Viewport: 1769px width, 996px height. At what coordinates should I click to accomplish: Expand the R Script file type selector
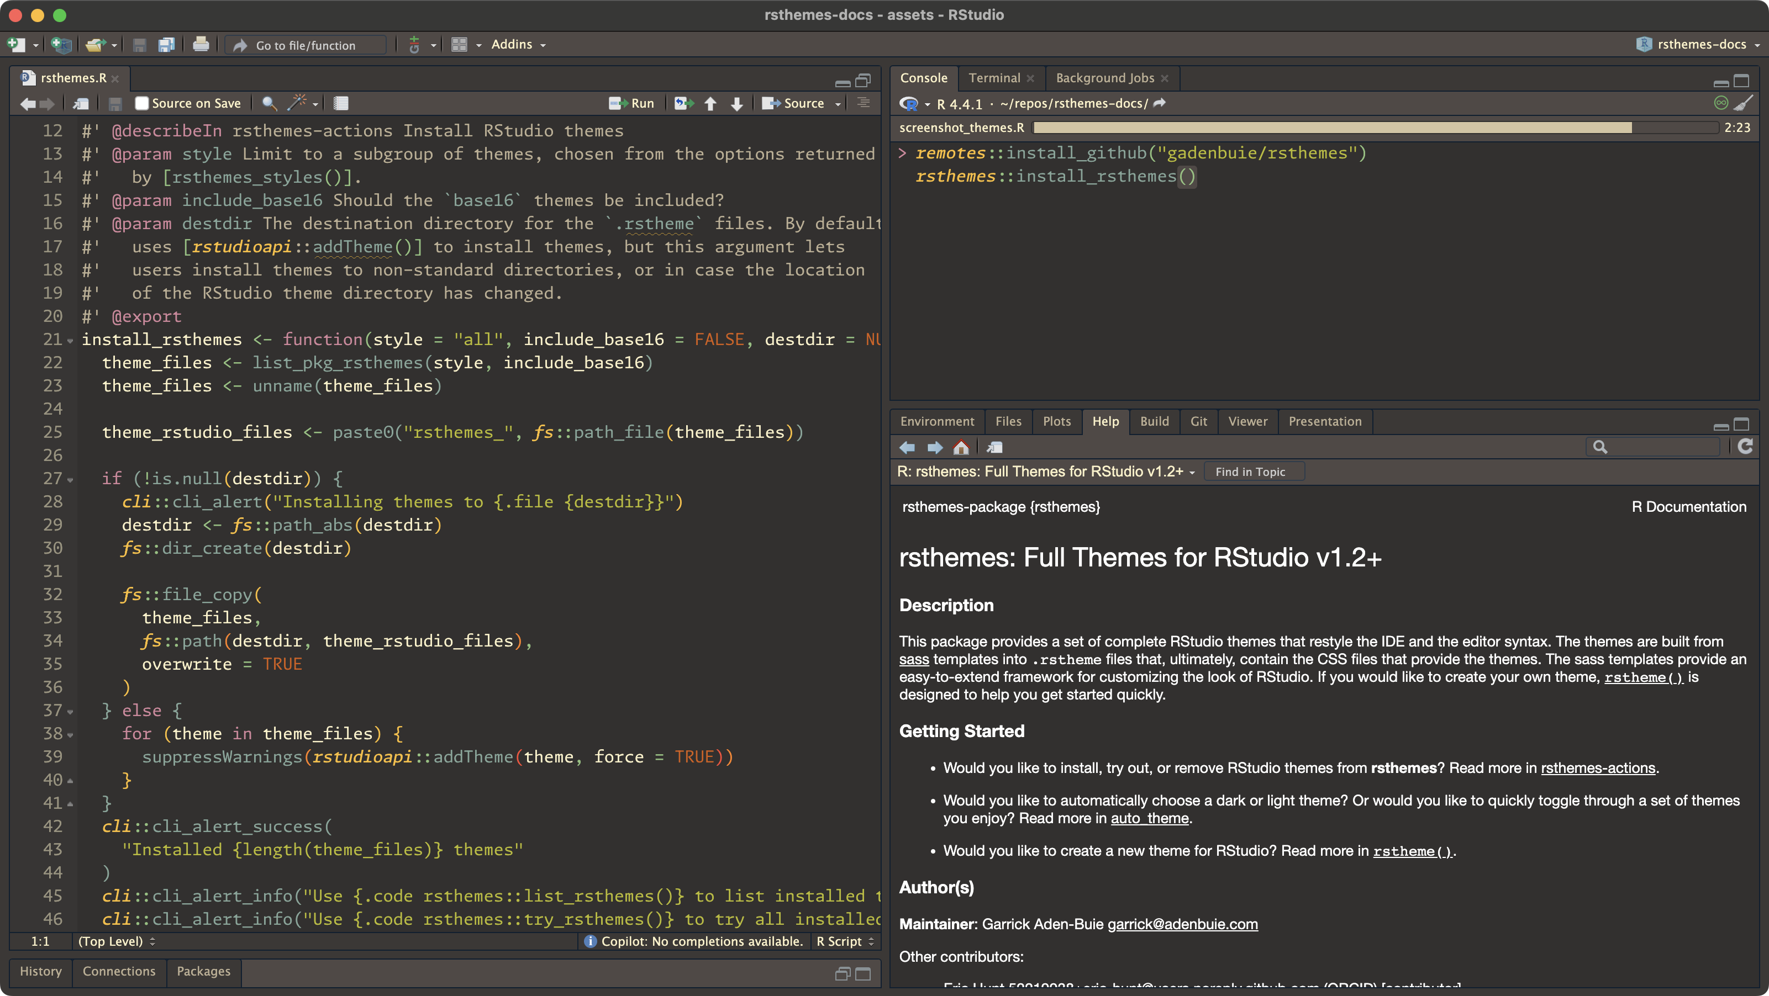pyautogui.click(x=845, y=941)
